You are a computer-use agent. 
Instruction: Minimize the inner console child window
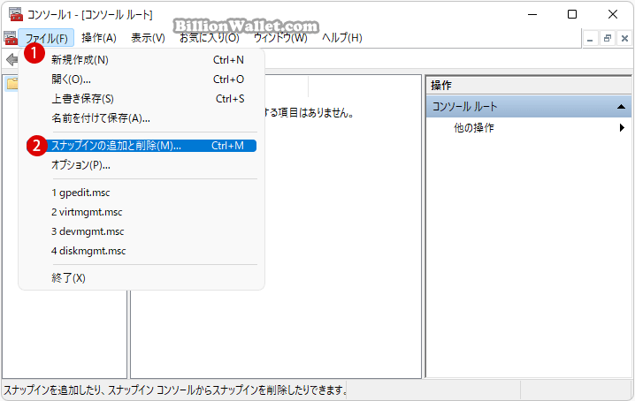pyautogui.click(x=590, y=39)
